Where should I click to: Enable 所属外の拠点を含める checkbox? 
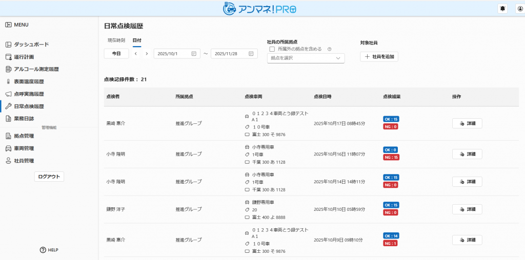[x=272, y=49]
